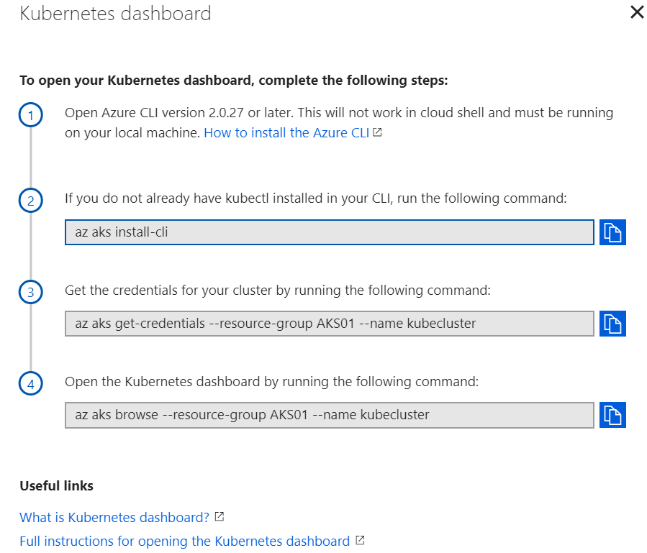
Task: Click external-link icon after 'What is Kubernetes dashboard?'
Action: (x=220, y=516)
